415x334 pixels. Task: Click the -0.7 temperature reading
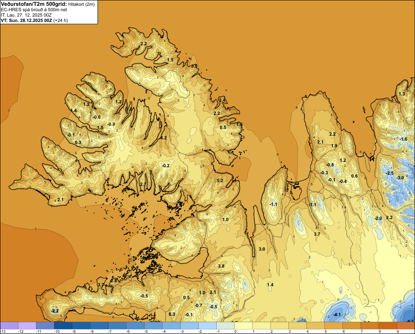tap(198, 305)
